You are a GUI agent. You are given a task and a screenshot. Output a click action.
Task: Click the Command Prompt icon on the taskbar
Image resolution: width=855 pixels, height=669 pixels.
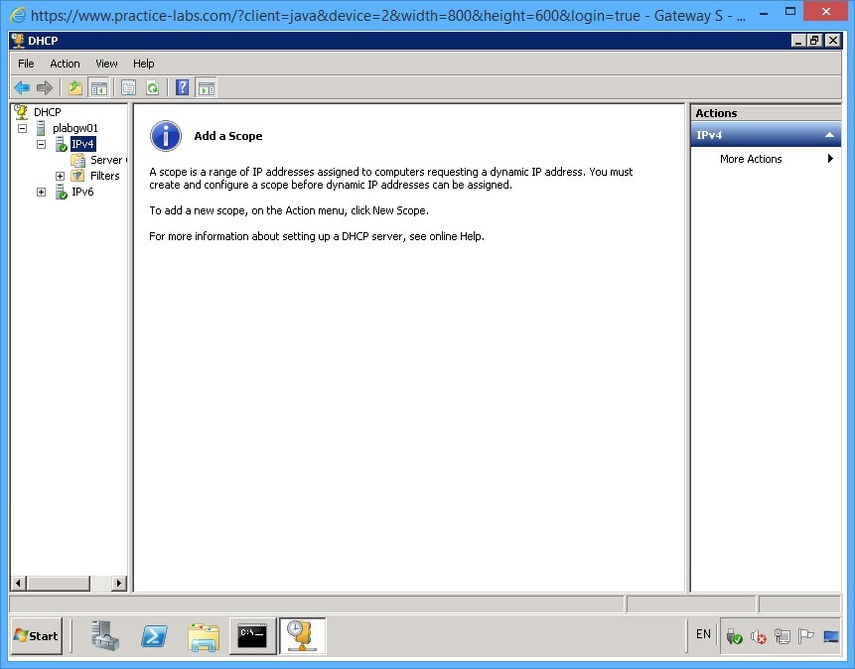pos(252,636)
